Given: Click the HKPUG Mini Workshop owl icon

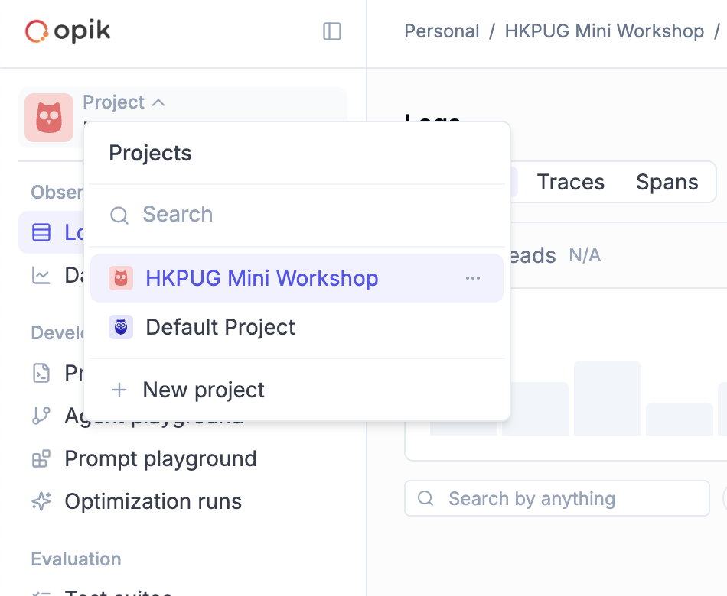Looking at the screenshot, I should pos(121,278).
